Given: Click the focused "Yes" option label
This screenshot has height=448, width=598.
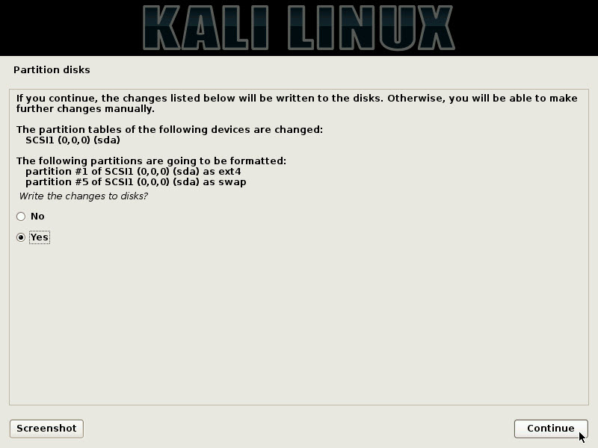Looking at the screenshot, I should click(x=40, y=237).
